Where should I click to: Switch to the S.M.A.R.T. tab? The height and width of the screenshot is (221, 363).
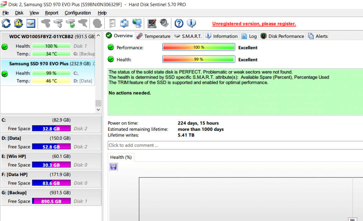tap(188, 36)
